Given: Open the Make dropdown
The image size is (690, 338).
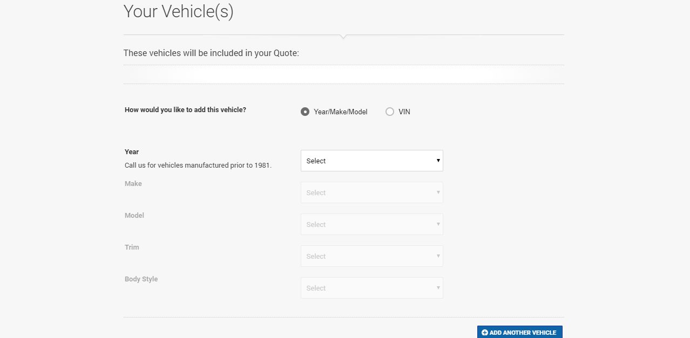Looking at the screenshot, I should [x=371, y=192].
